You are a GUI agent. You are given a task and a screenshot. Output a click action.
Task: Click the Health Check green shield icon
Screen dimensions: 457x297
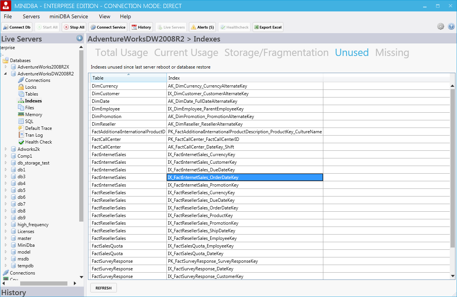coord(21,142)
